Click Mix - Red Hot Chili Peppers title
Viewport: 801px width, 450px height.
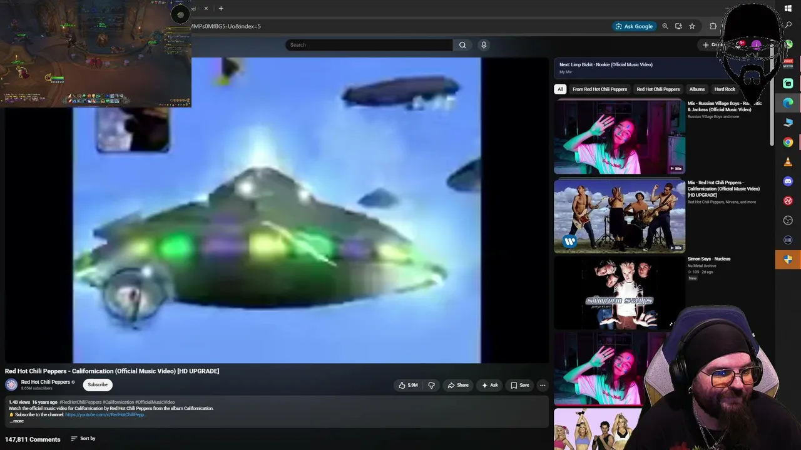click(x=723, y=189)
